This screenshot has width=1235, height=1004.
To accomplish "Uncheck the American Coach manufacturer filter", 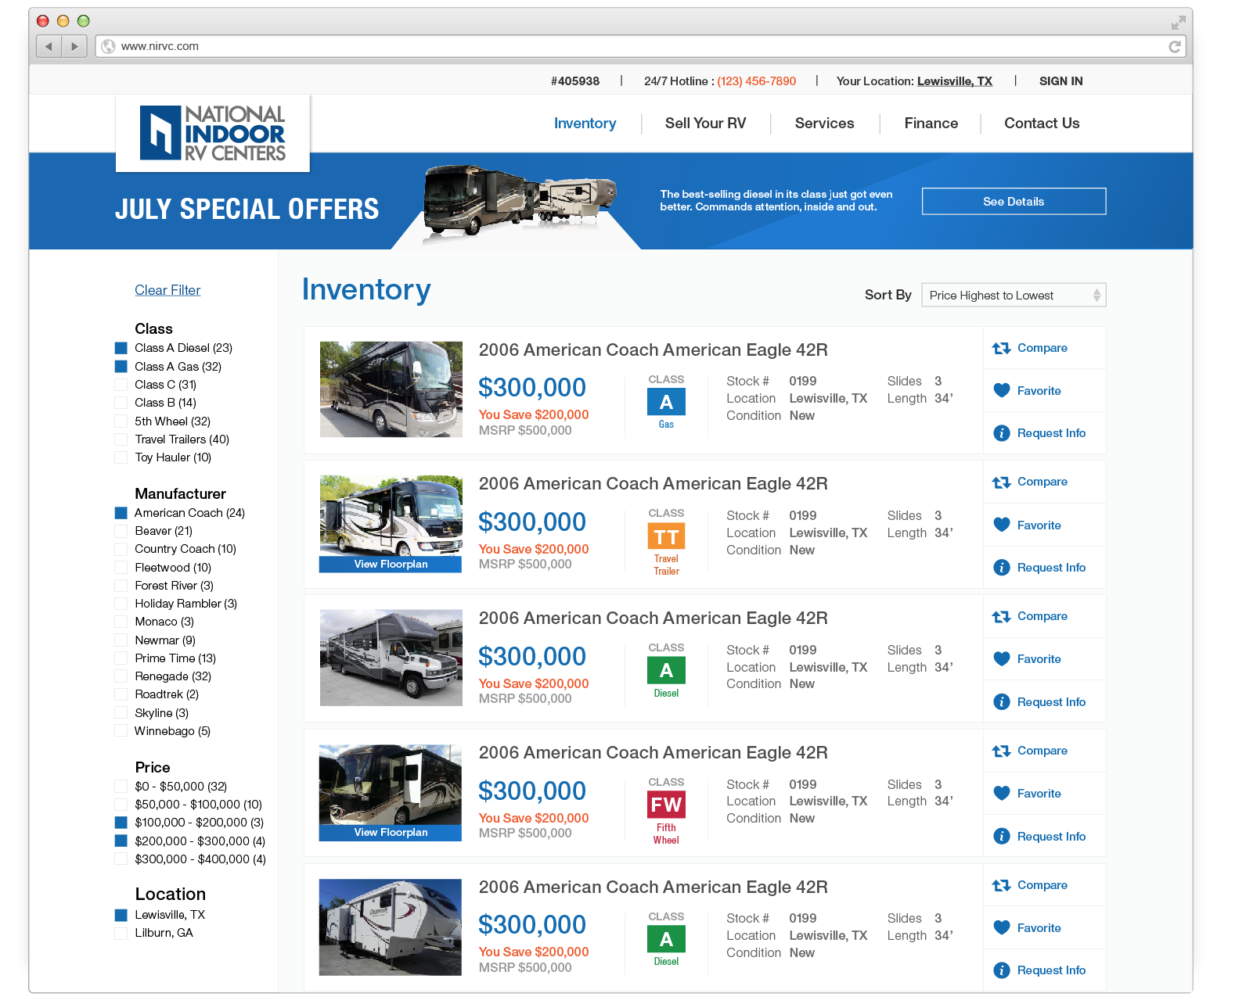I will 121,513.
